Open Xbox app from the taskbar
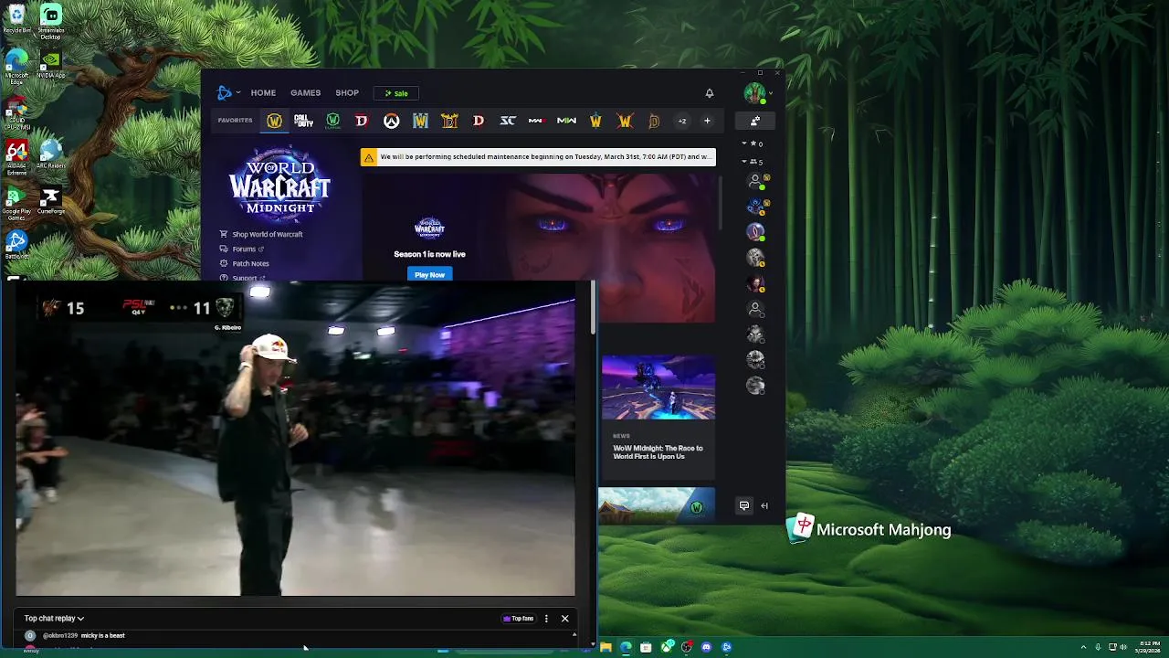1169x658 pixels. [x=667, y=647]
